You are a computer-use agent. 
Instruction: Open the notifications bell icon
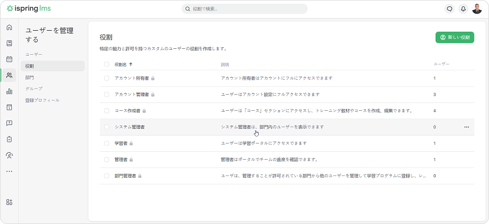pos(463,9)
